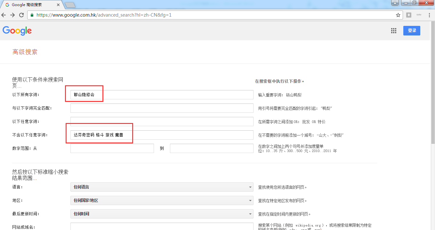435x230 pixels.
Task: Expand the 最后更新时间 (任何时间) dropdown
Action: (162, 214)
